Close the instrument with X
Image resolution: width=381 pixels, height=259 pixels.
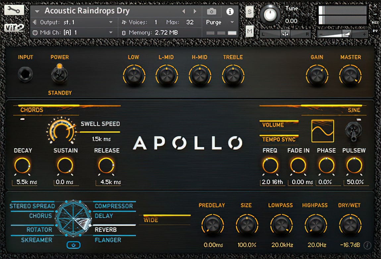[x=375, y=6]
